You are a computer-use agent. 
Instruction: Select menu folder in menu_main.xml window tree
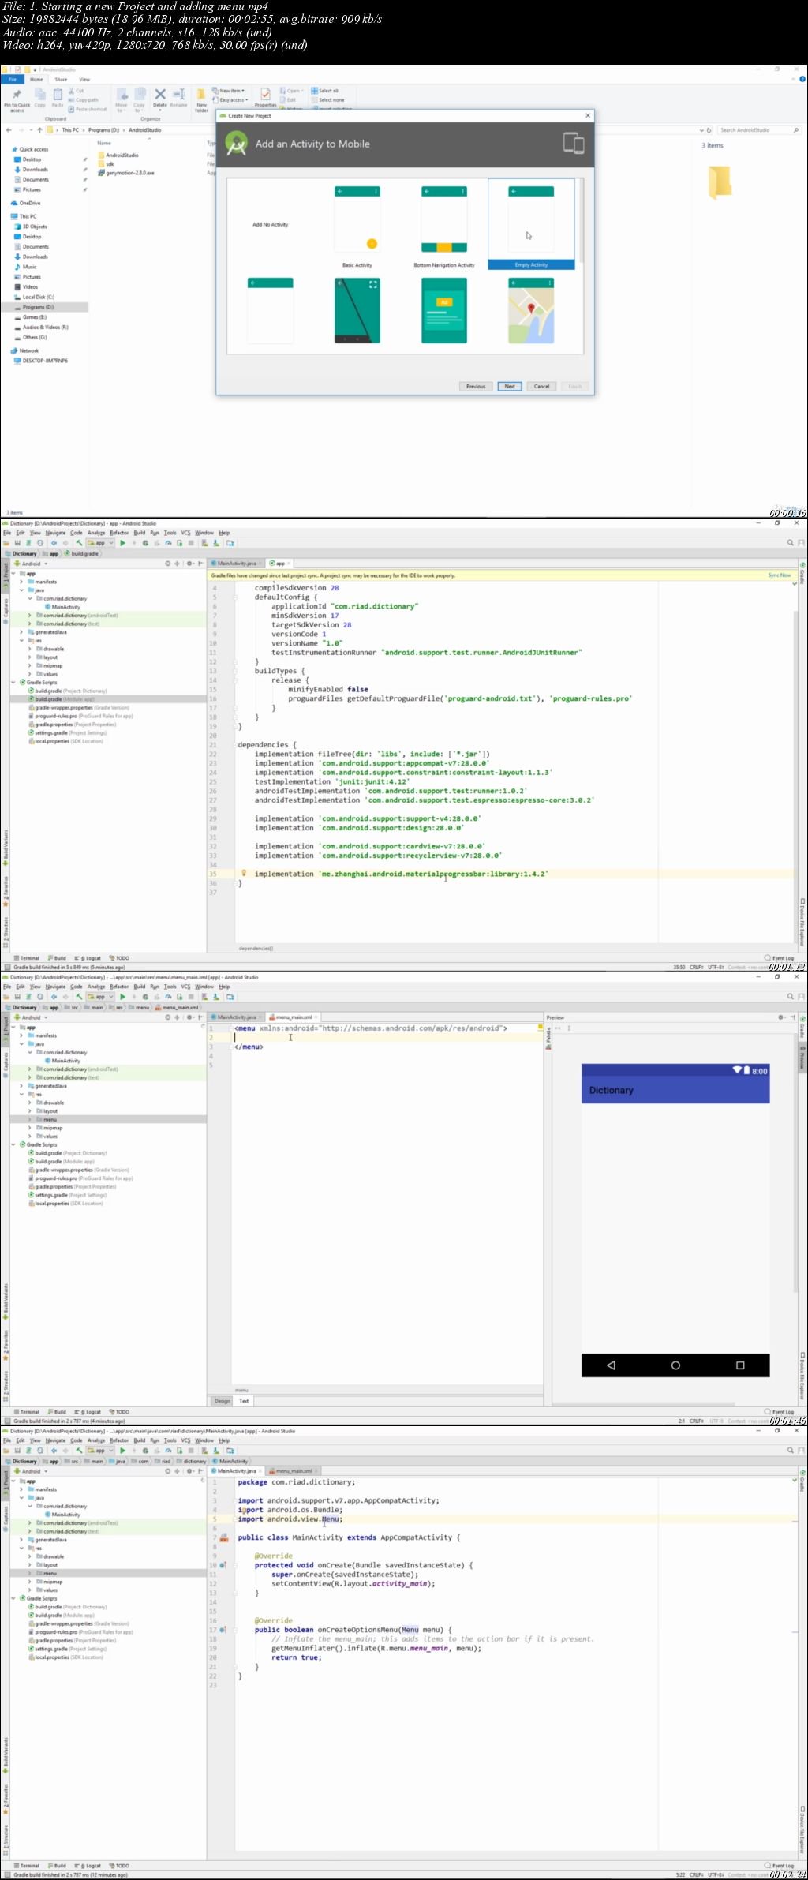(50, 1119)
